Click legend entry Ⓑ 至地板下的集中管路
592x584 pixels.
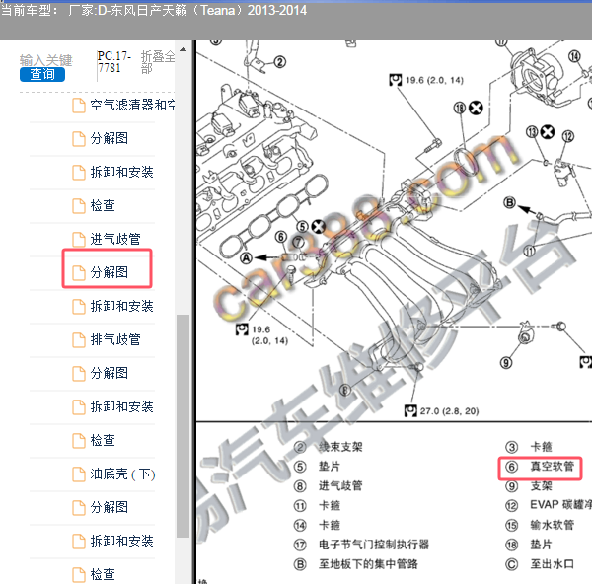[x=355, y=564]
